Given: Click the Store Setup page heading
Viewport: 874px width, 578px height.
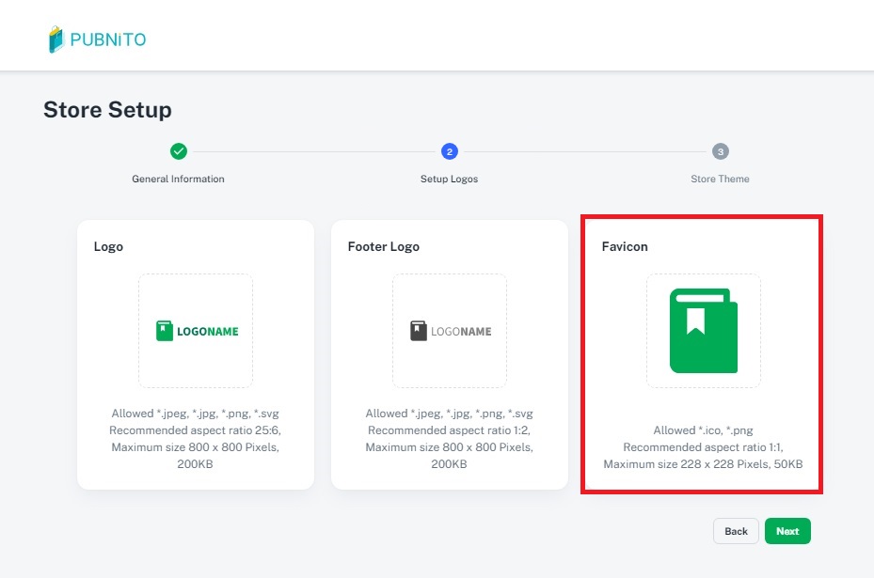Looking at the screenshot, I should (107, 110).
